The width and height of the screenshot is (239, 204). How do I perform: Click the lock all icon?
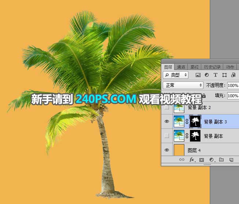tap(204, 96)
